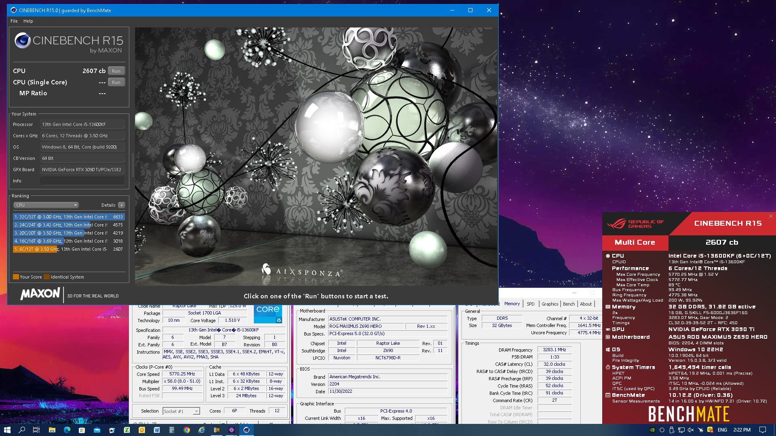This screenshot has width=776, height=436.
Task: Click the GPU section icon in BenchMate
Action: click(x=608, y=329)
